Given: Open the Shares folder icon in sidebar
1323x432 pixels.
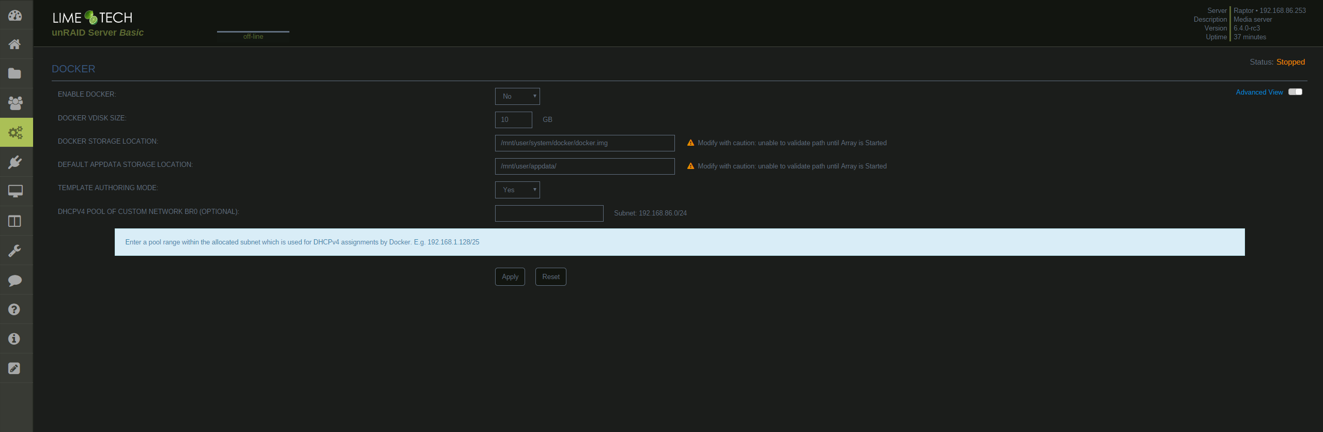Looking at the screenshot, I should pos(15,73).
